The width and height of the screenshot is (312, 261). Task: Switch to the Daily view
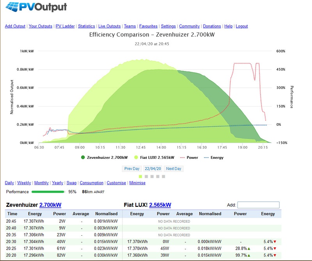coord(9,183)
